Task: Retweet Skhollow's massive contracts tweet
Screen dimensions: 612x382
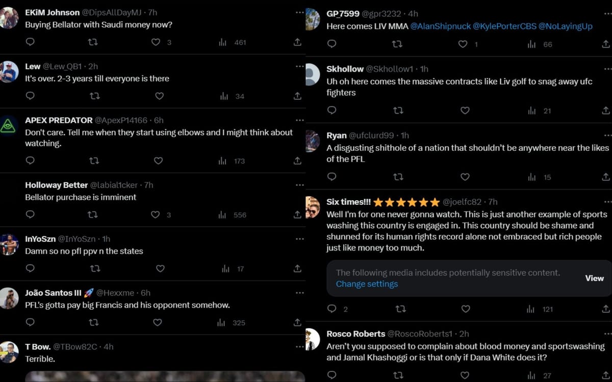Action: pos(398,111)
